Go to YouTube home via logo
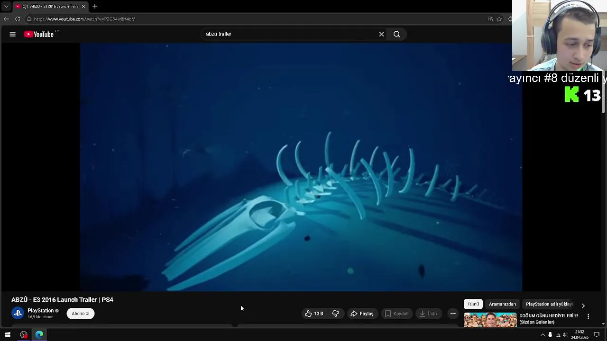This screenshot has width=607, height=341. click(x=39, y=34)
